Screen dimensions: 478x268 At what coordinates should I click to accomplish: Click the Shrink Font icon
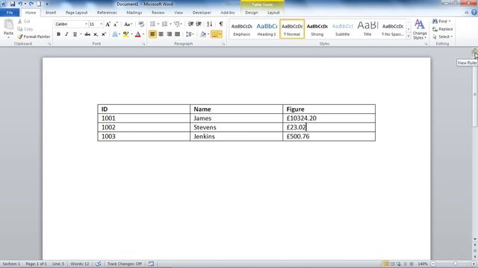click(116, 25)
